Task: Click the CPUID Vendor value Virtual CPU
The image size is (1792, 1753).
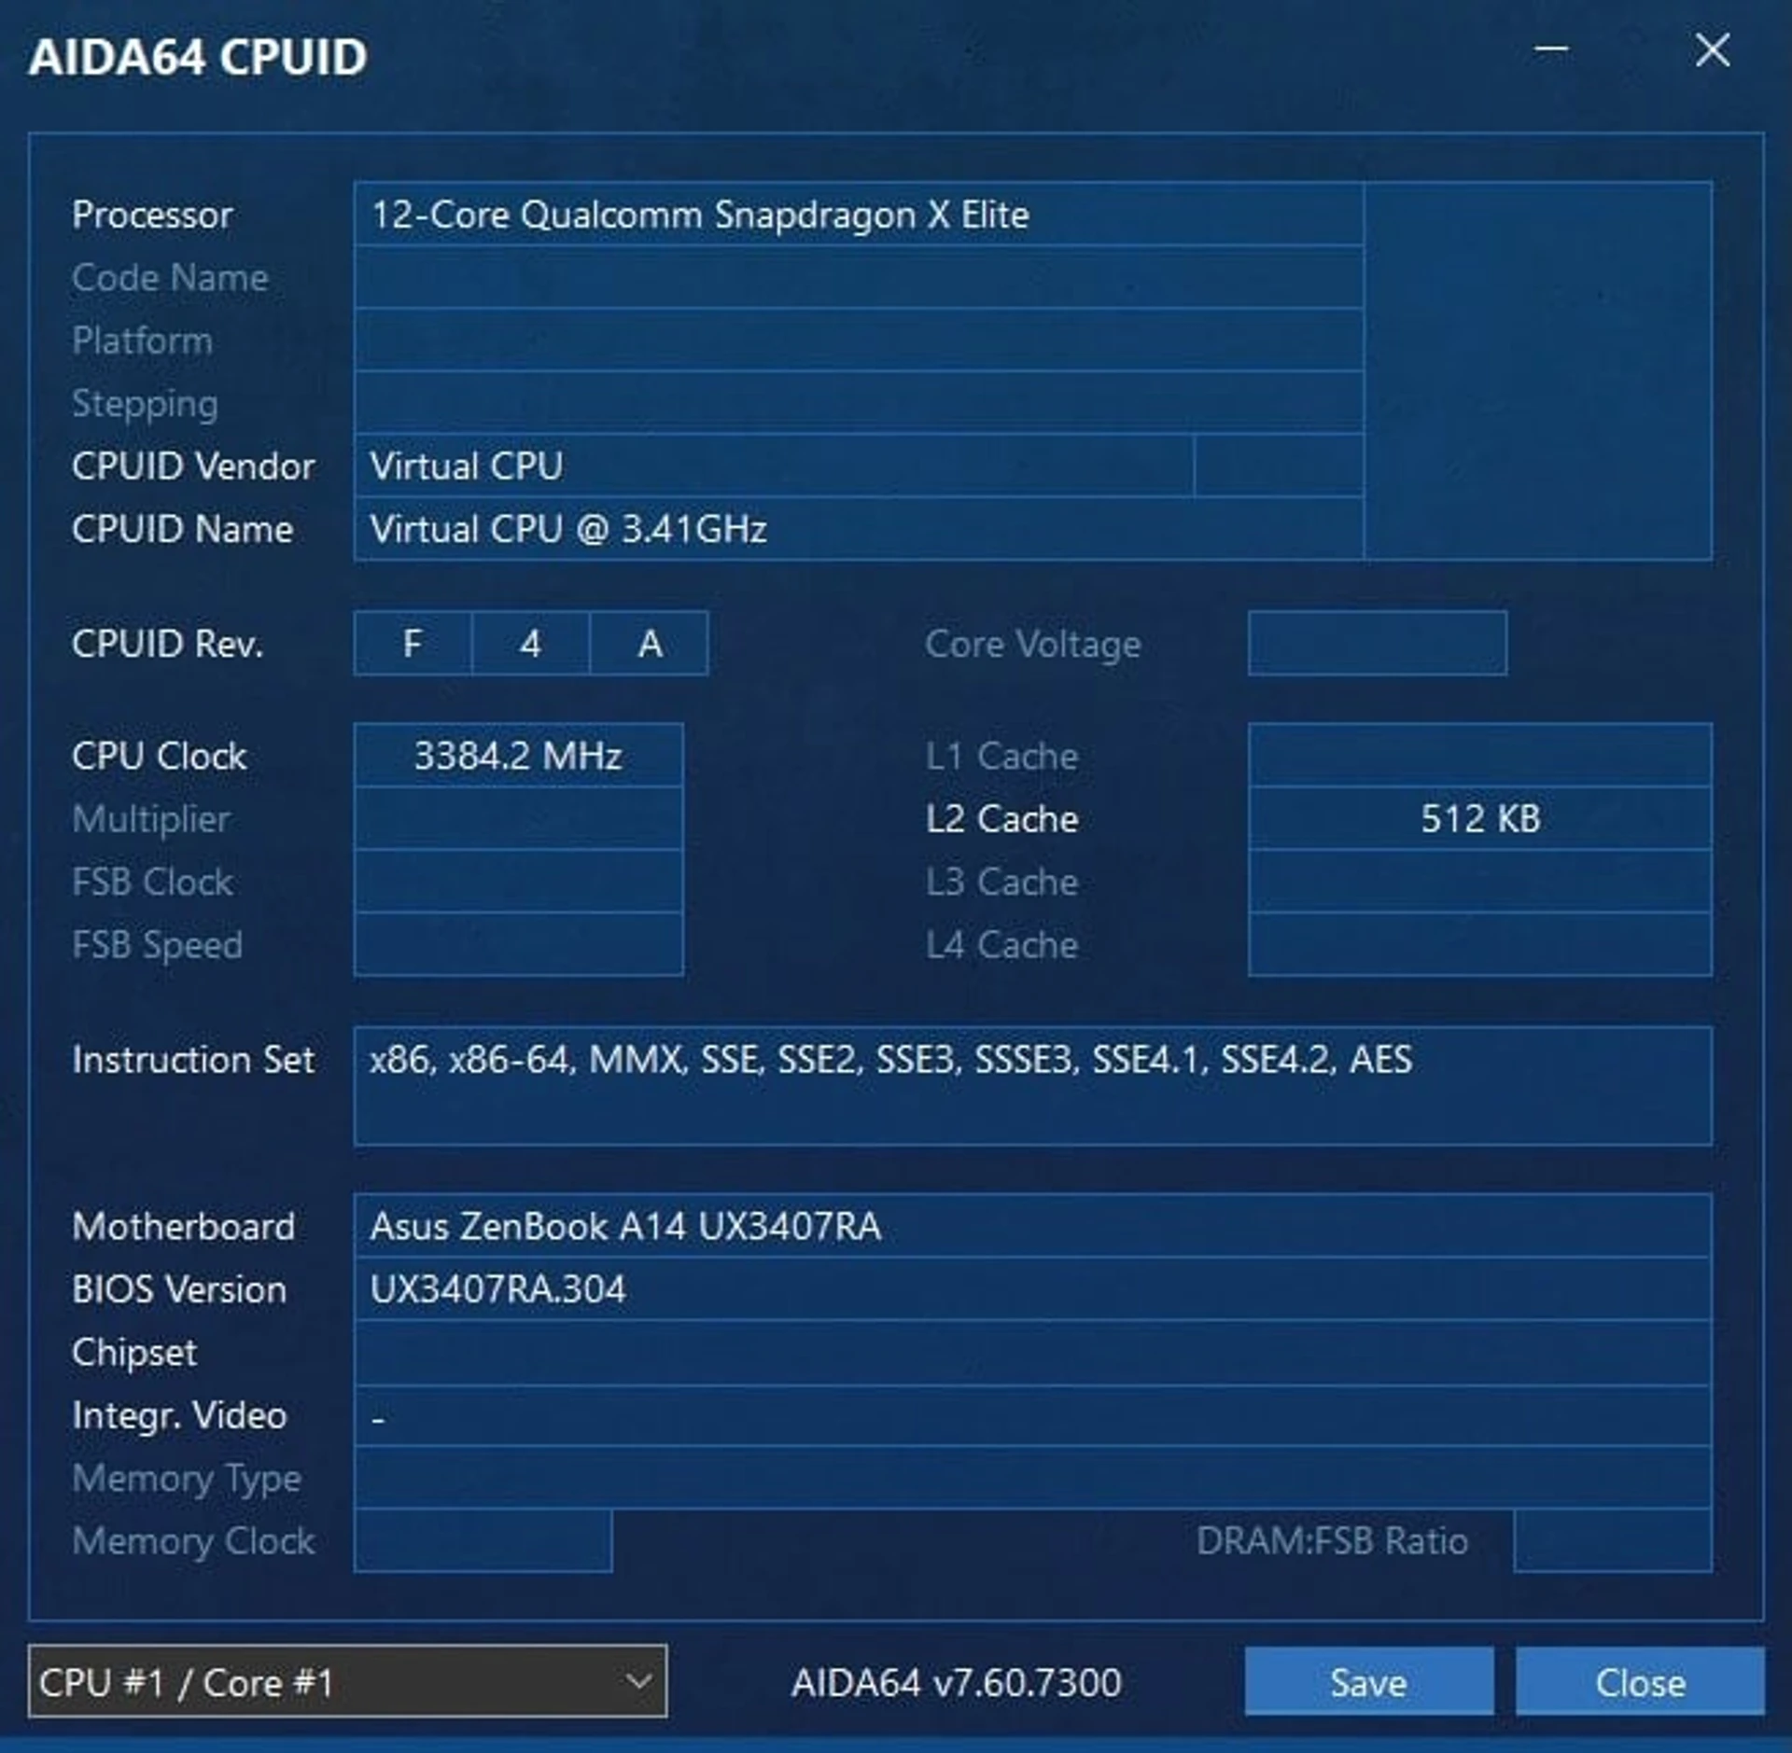Action: (x=467, y=466)
